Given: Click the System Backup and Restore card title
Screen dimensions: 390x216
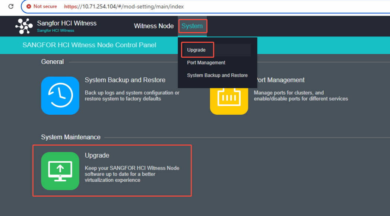Looking at the screenshot, I should pyautogui.click(x=125, y=80).
